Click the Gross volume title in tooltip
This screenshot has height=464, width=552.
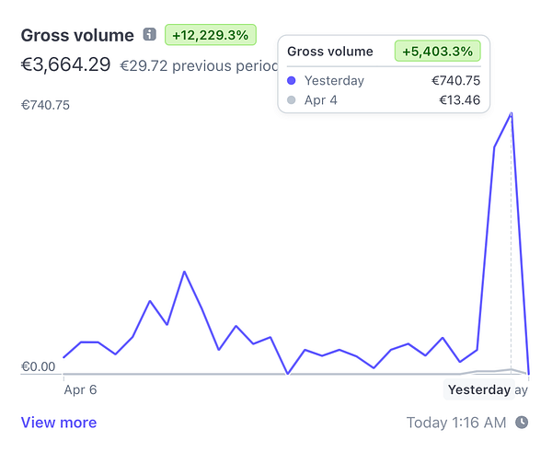coord(330,52)
